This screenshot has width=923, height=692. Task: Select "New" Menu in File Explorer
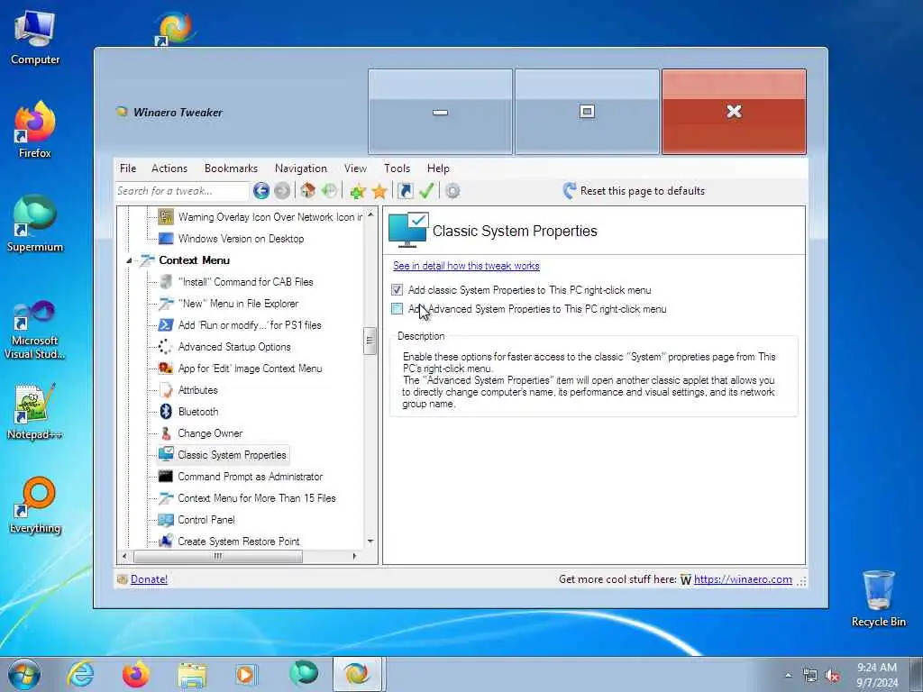pyautogui.click(x=238, y=304)
